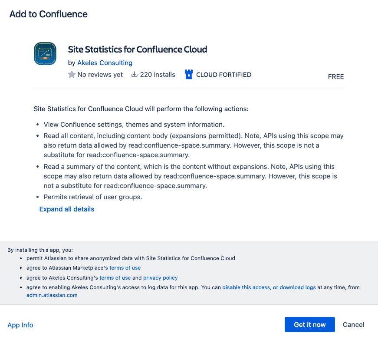The height and width of the screenshot is (343, 378).
Task: Open Akeles Consulting's terms of use link
Action: 115,278
